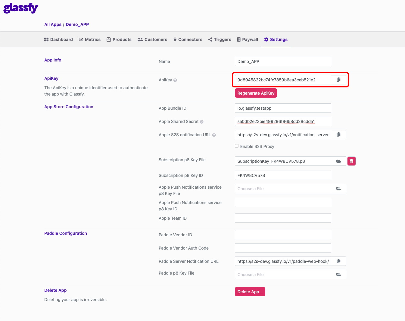This screenshot has width=405, height=321.
Task: Browse for Apple Push Notifications p8 file
Action: 338,189
